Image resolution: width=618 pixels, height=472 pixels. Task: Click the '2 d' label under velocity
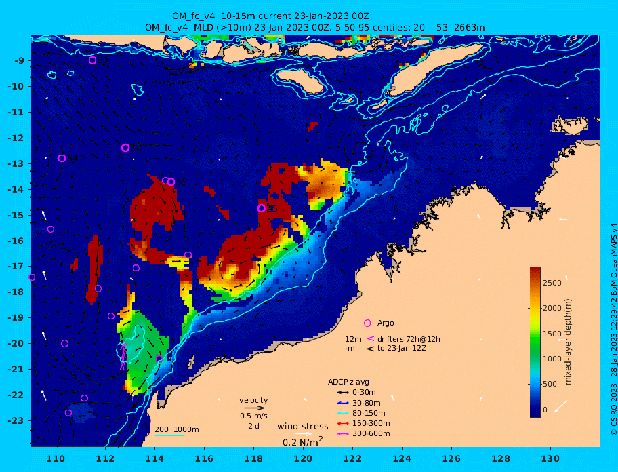pos(254,427)
